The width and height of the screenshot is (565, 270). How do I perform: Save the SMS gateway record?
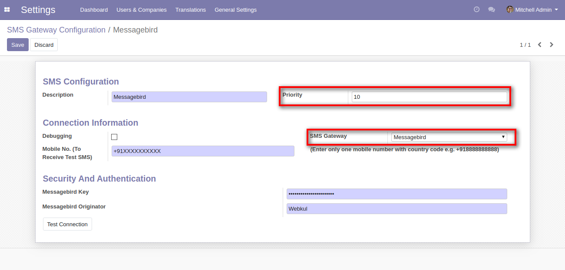pyautogui.click(x=18, y=45)
